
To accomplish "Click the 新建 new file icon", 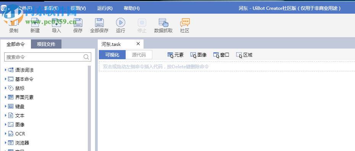I will coord(35,22).
